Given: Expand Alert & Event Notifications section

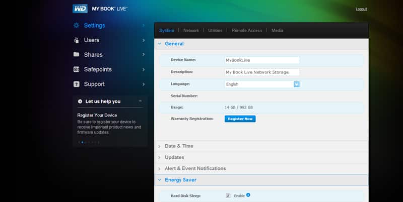Looking at the screenshot, I should (195, 168).
